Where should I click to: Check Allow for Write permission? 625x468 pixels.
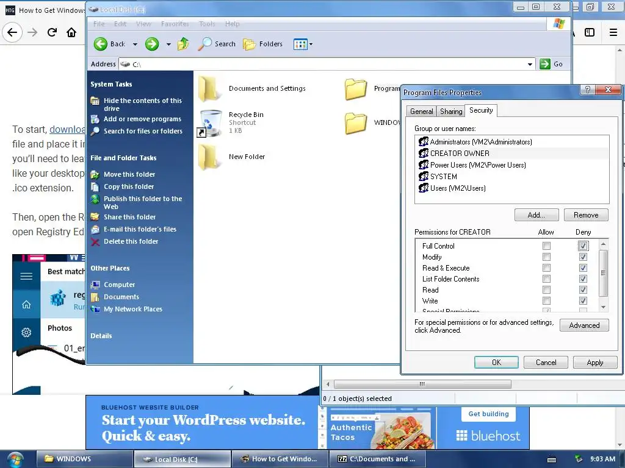coord(546,301)
